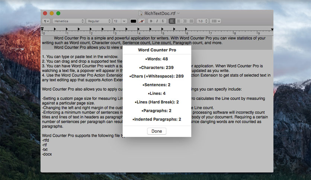Click the Paragraphs: 2 statistic
311x180 pixels.
(x=157, y=110)
